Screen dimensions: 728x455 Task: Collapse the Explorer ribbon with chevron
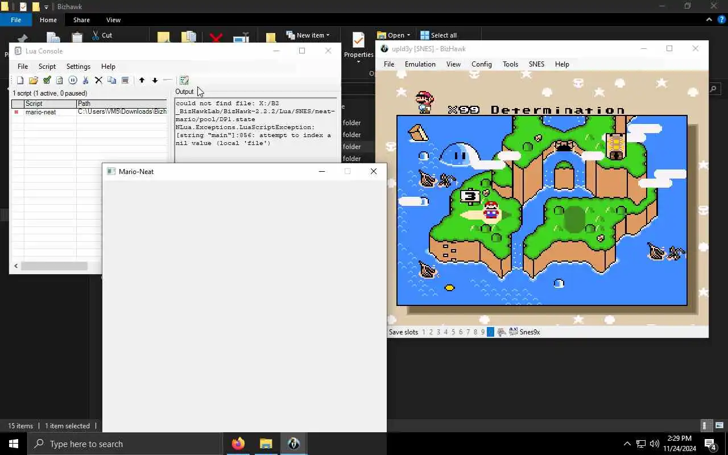(x=709, y=19)
